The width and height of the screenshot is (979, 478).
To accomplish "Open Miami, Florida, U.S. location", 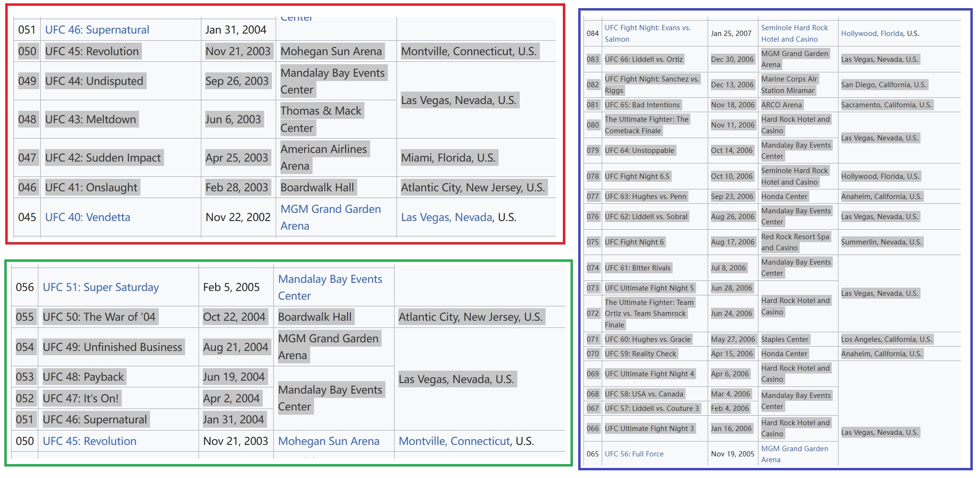I will 448,158.
